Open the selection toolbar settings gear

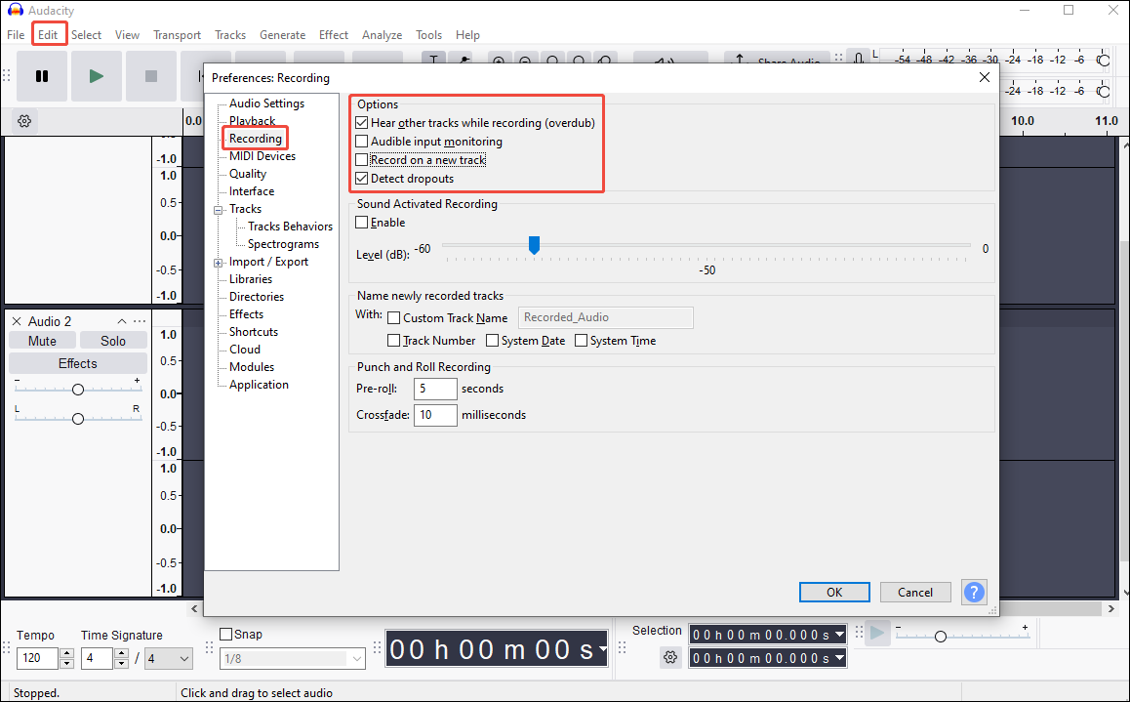670,657
